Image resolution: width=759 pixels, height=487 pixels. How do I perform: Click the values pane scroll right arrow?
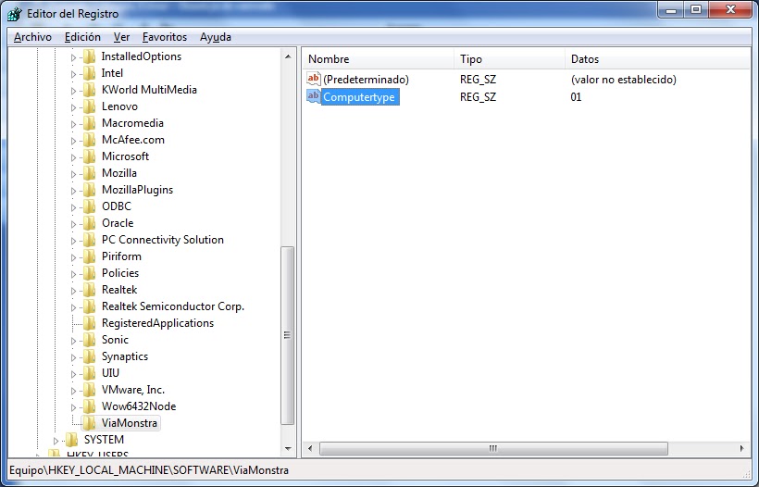tap(742, 449)
